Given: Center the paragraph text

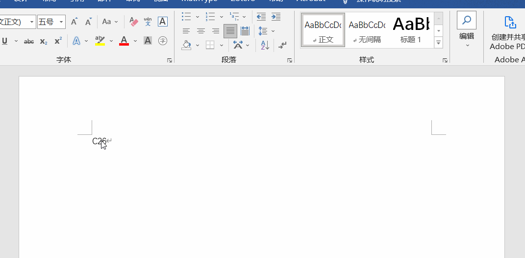Looking at the screenshot, I should pos(201,31).
